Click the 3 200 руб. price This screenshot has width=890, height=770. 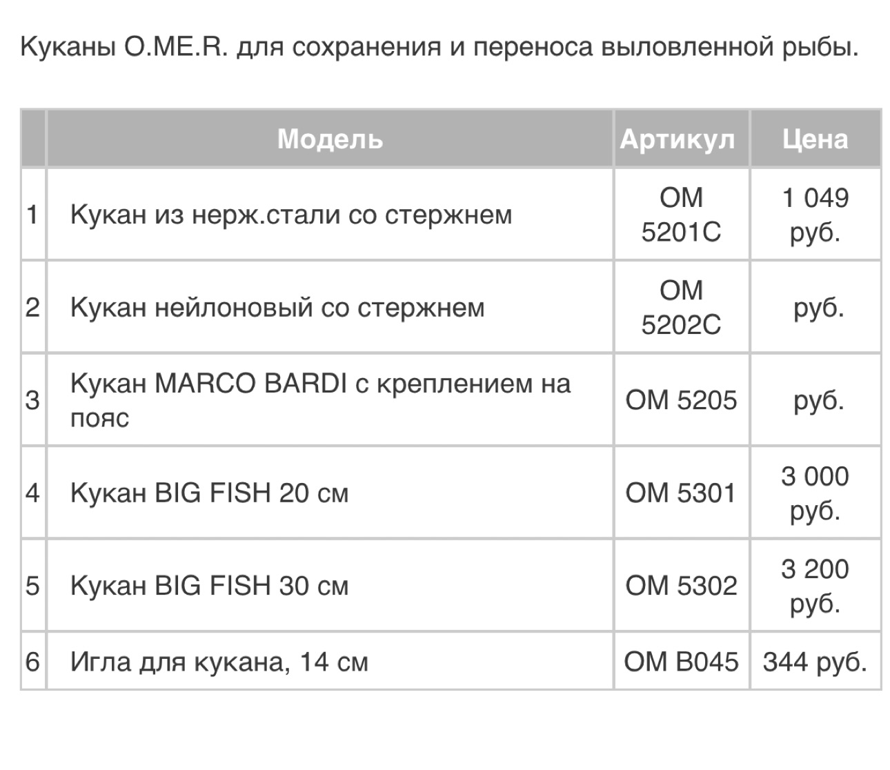815,586
